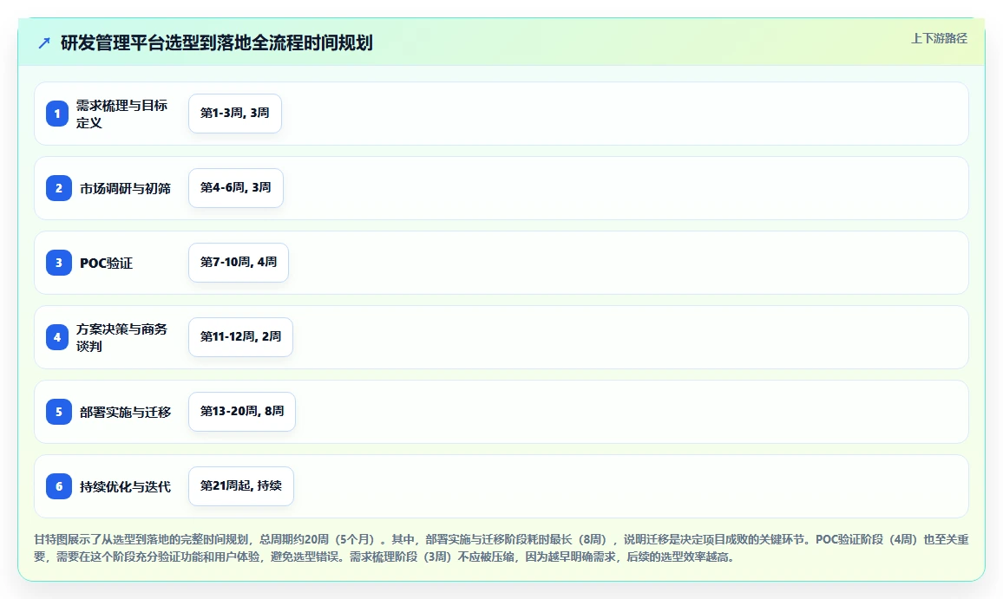
Task: Select the 持续优化与迭代 step label
Action: (x=125, y=487)
